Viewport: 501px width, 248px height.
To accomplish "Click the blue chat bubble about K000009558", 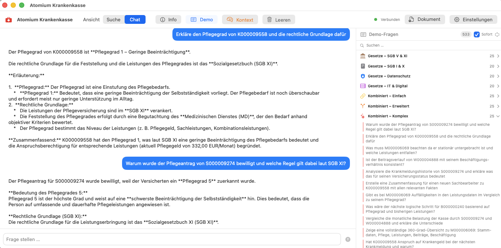I will tap(261, 34).
